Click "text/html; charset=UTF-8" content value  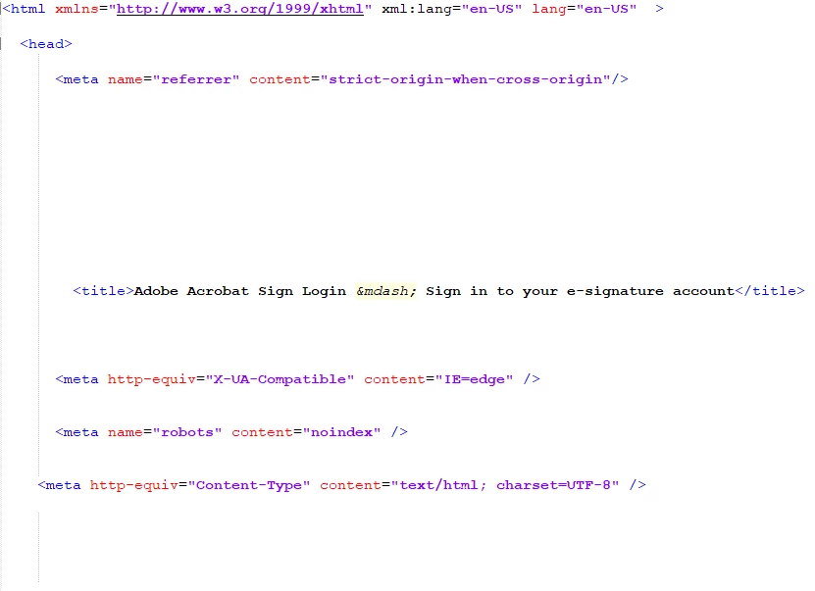[505, 485]
